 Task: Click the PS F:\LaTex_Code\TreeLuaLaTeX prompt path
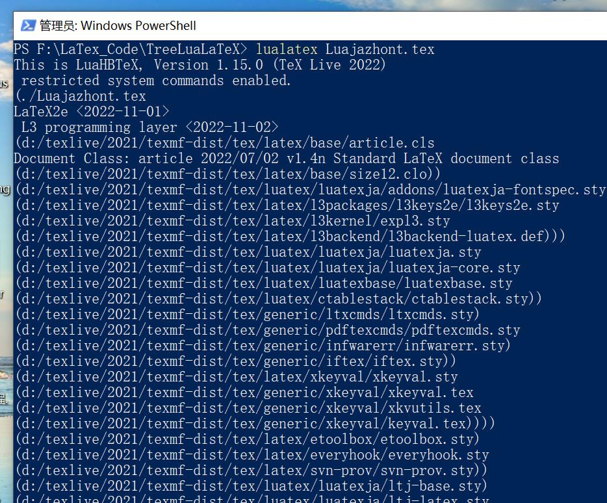130,49
